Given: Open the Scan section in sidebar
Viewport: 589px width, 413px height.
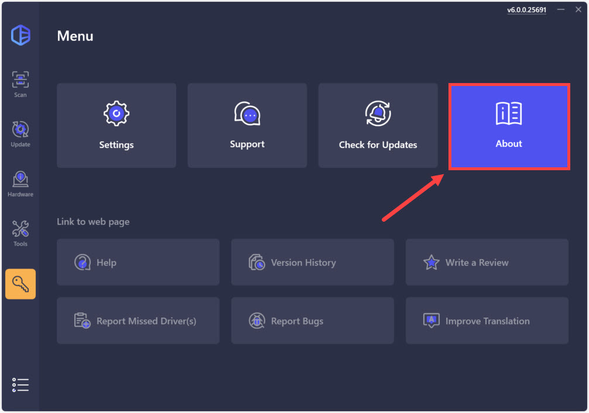Looking at the screenshot, I should 20,84.
